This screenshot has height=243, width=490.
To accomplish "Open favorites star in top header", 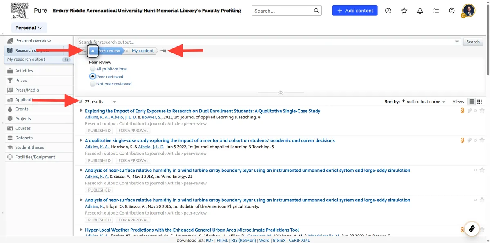I will click(404, 11).
